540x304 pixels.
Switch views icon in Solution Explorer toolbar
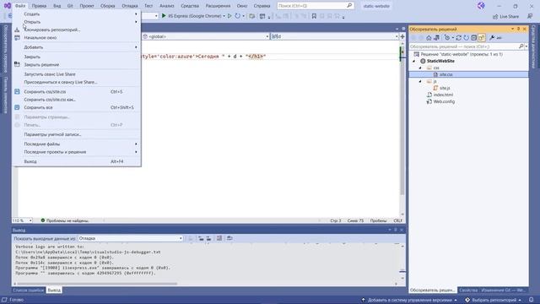point(436,37)
